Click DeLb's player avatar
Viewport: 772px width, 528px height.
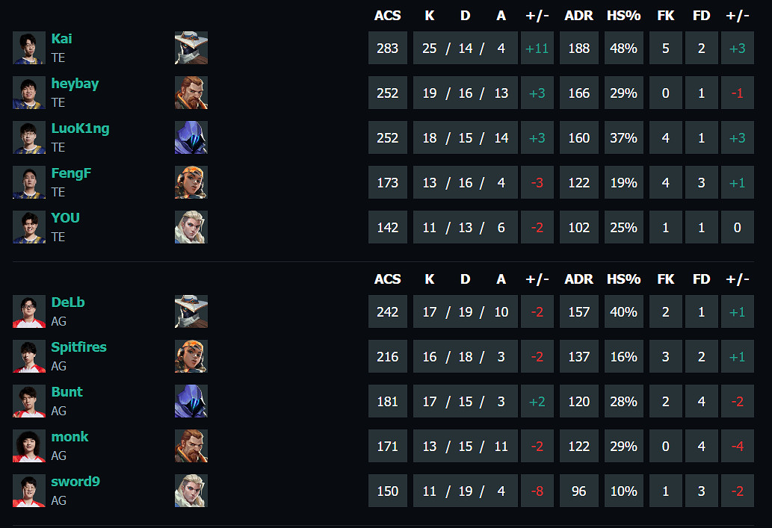click(29, 311)
